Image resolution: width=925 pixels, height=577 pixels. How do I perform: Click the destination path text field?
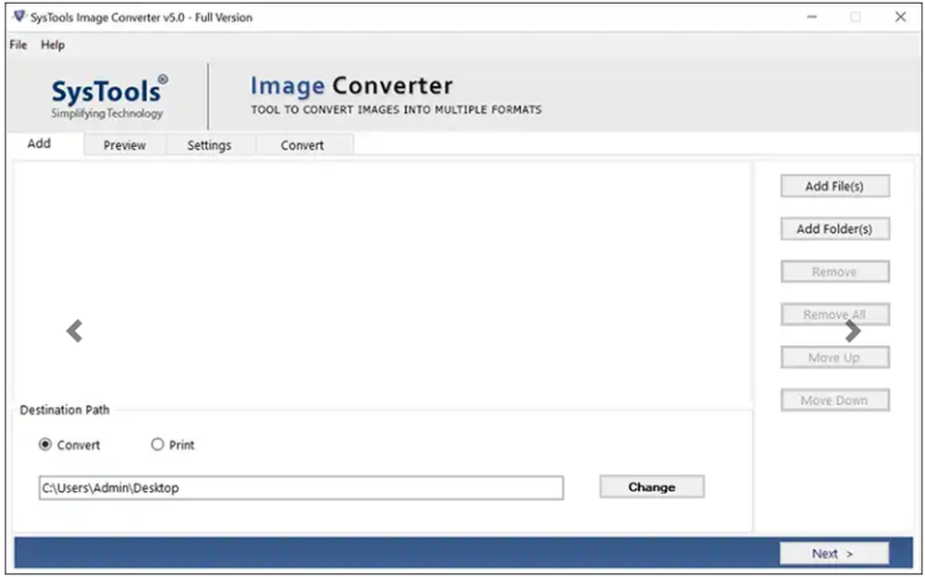(301, 488)
